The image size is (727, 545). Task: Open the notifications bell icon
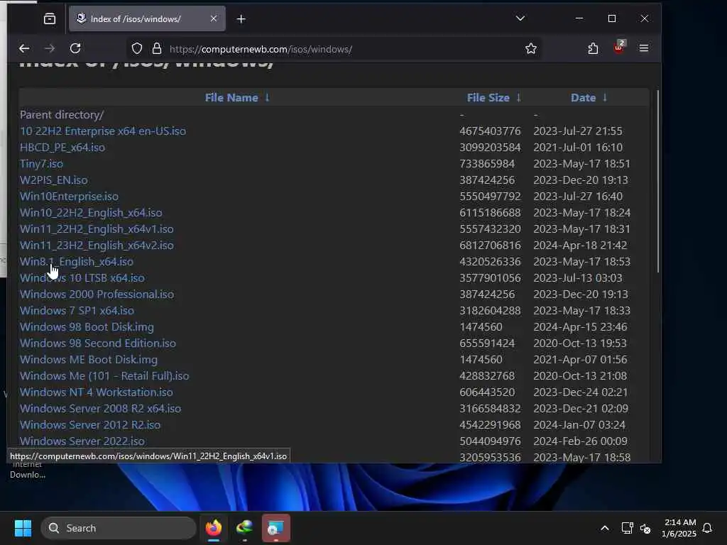click(x=708, y=528)
